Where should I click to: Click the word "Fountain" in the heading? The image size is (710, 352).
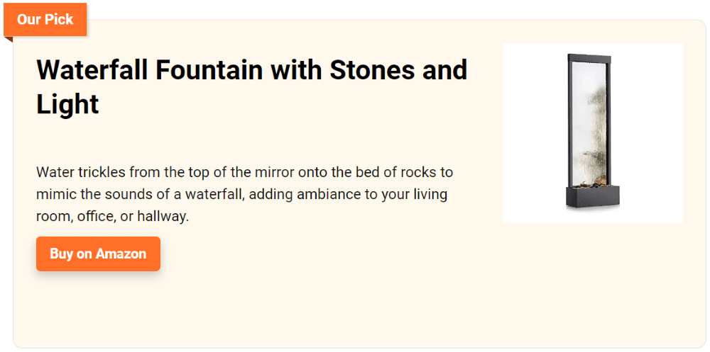[x=209, y=70]
